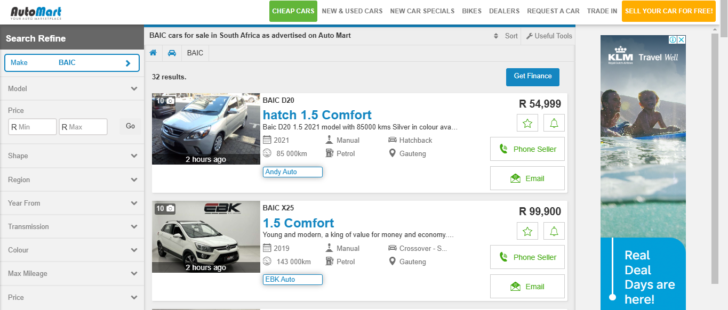Open NEW & USED CARS menu

[x=352, y=11]
